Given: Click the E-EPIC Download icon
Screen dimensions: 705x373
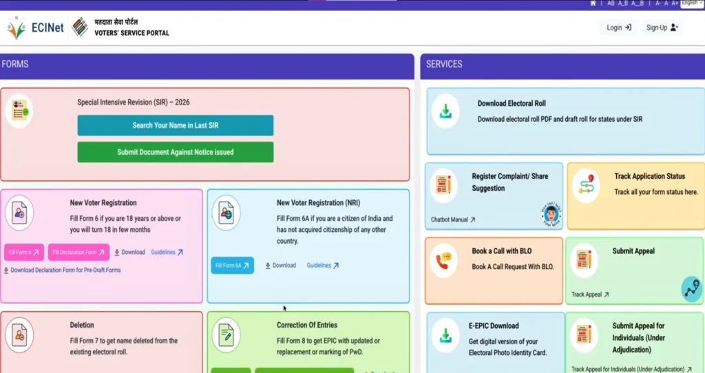Looking at the screenshot, I should click(x=445, y=335).
